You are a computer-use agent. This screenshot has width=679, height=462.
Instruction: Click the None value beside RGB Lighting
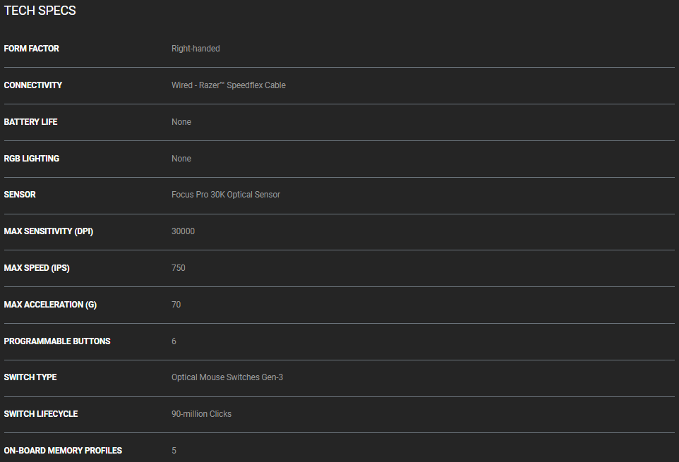[181, 159]
